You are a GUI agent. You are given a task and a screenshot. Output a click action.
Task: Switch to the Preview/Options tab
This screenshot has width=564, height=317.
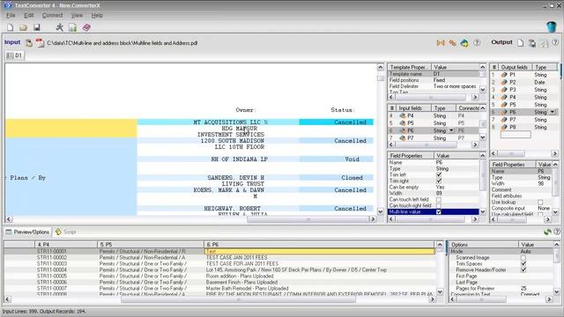(27, 232)
